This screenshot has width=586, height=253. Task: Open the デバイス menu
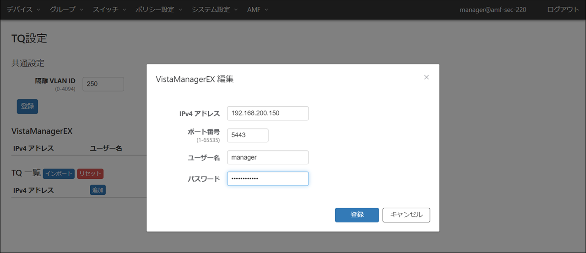(x=24, y=10)
